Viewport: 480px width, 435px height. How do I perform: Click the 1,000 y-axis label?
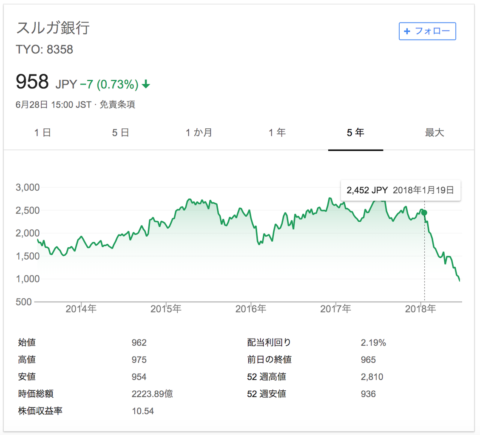click(x=28, y=279)
